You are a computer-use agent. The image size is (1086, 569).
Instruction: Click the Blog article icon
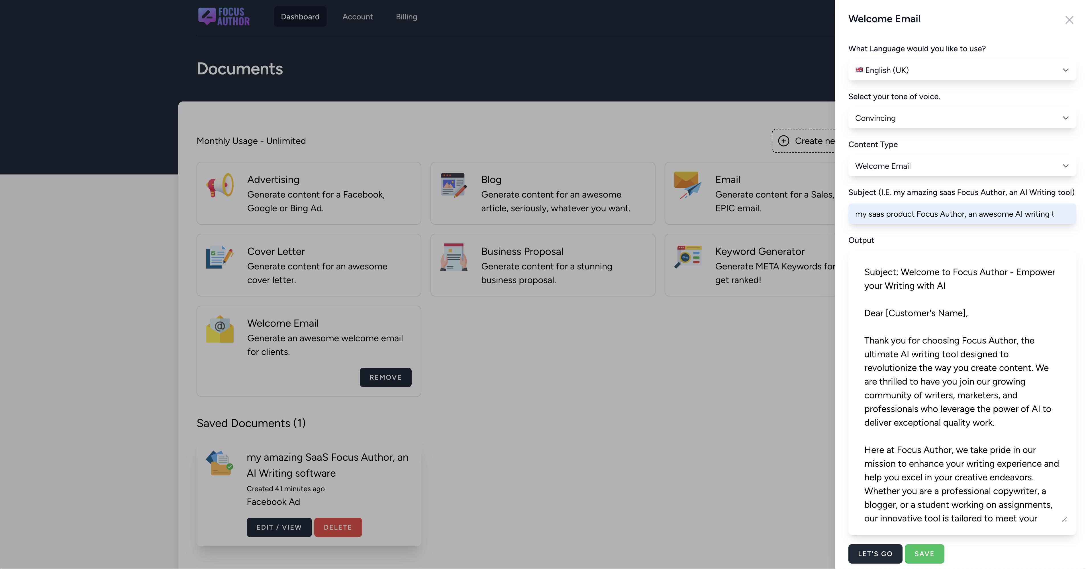coord(453,185)
